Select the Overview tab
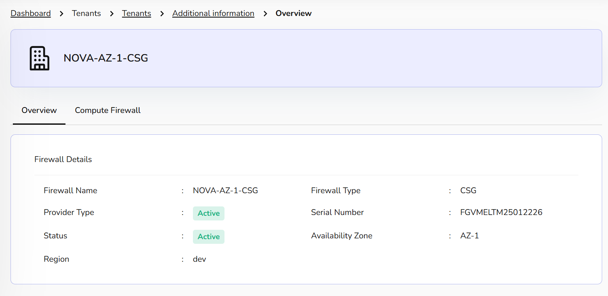The width and height of the screenshot is (608, 296). (39, 110)
